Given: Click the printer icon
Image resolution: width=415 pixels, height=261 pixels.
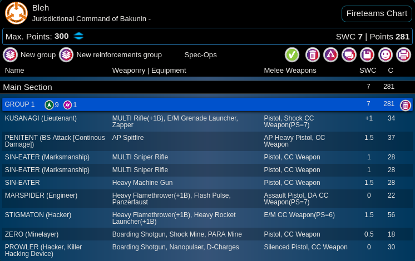Looking at the screenshot, I should (404, 55).
